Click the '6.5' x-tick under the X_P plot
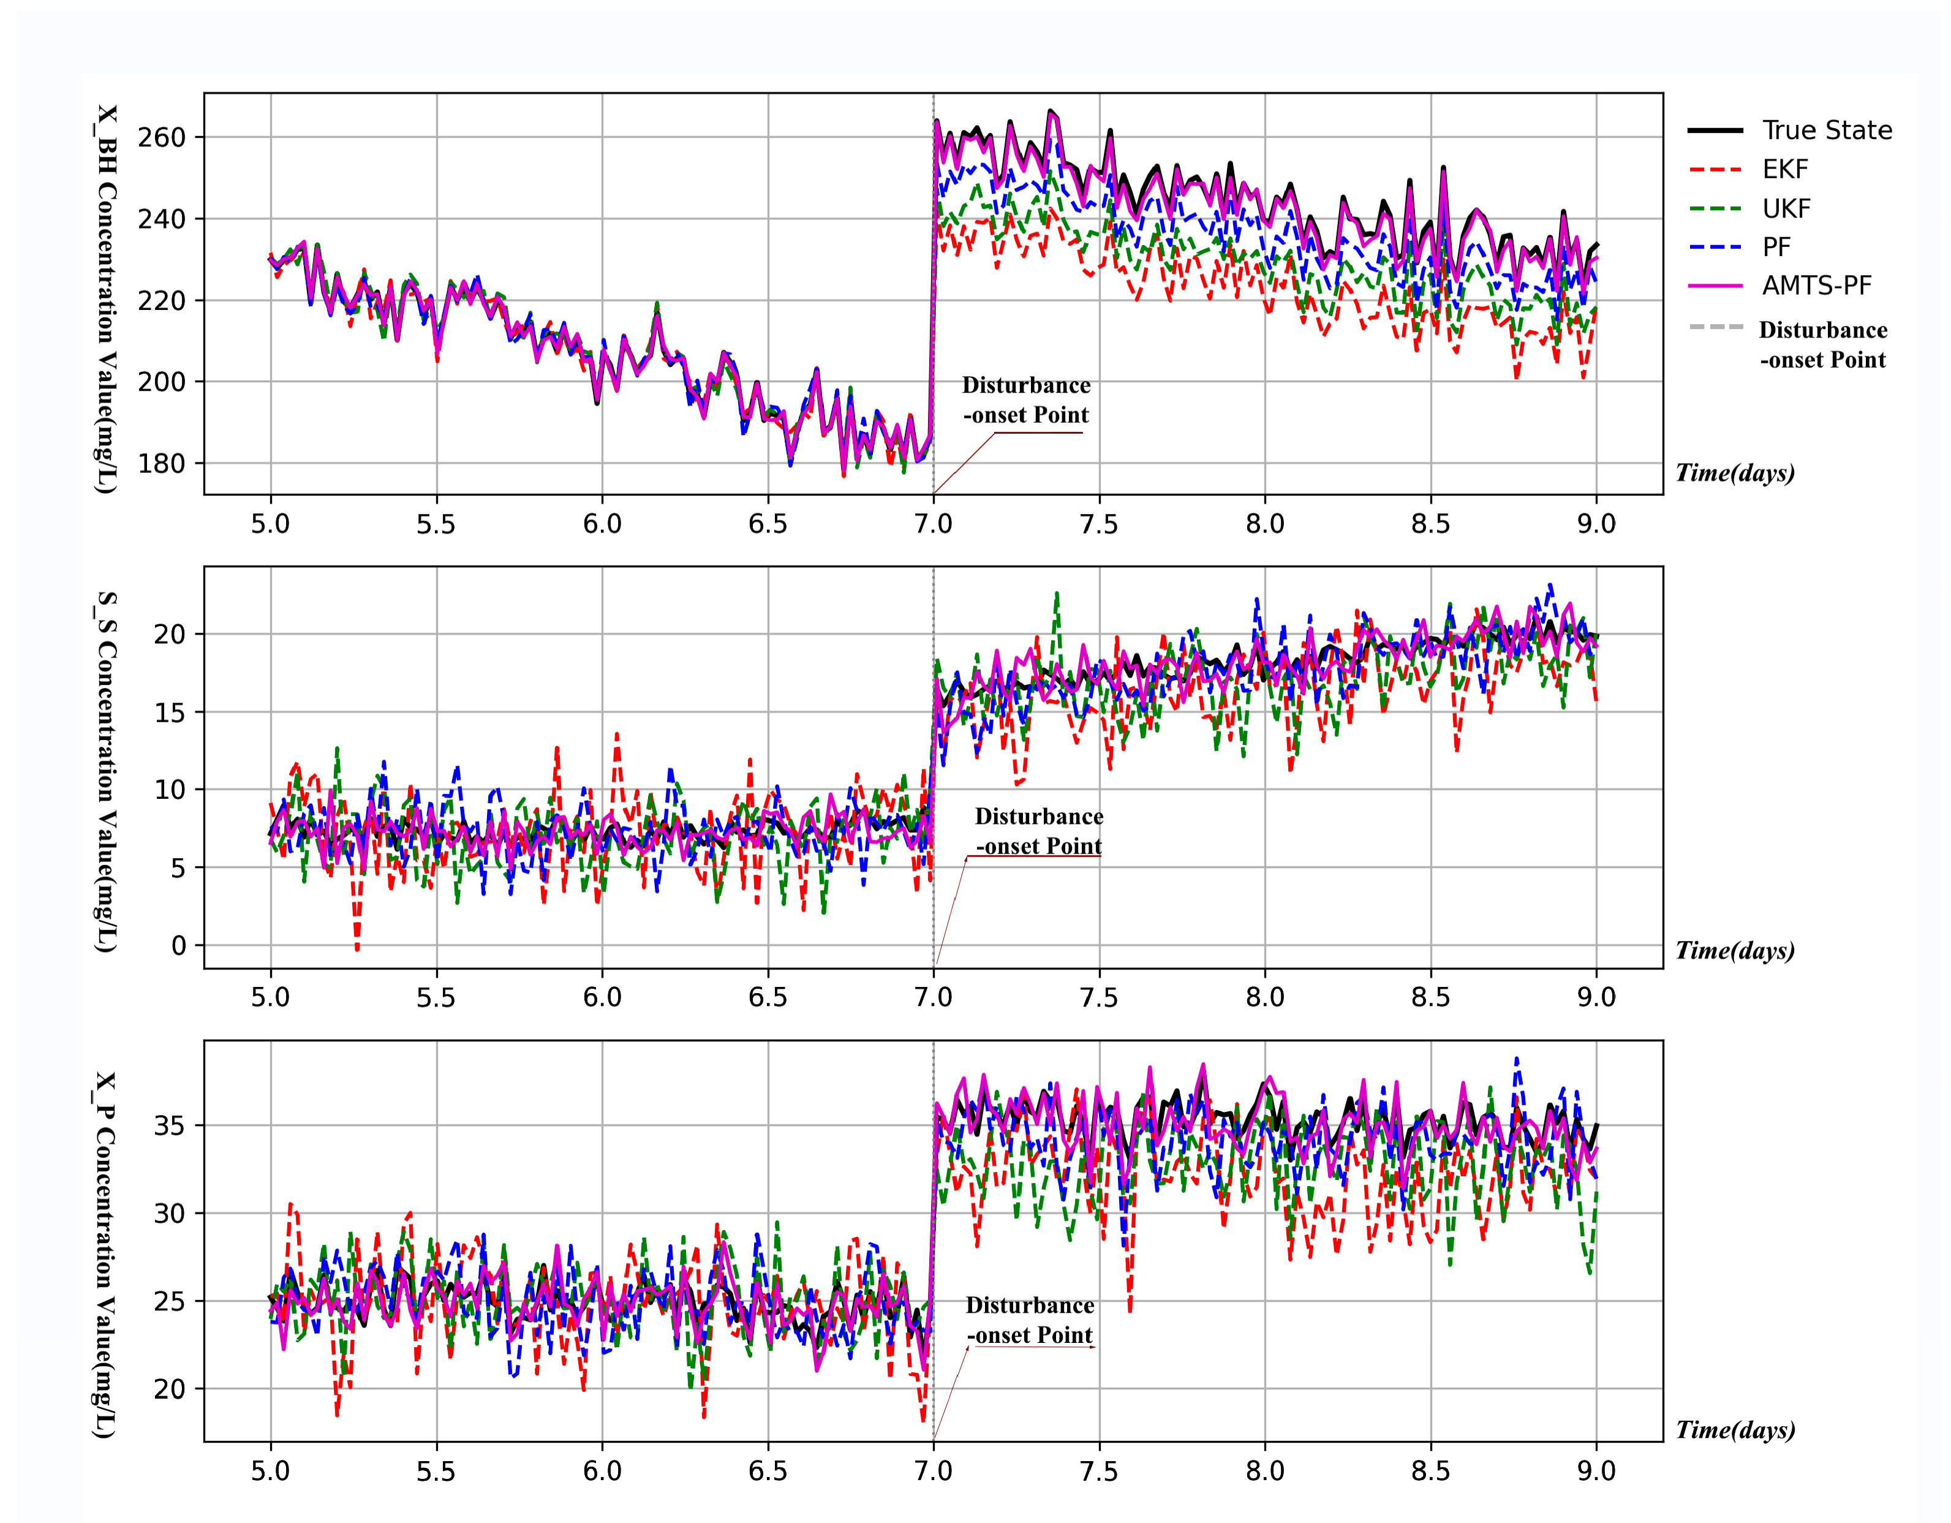Viewport: 1951px width, 1523px height. click(768, 1471)
